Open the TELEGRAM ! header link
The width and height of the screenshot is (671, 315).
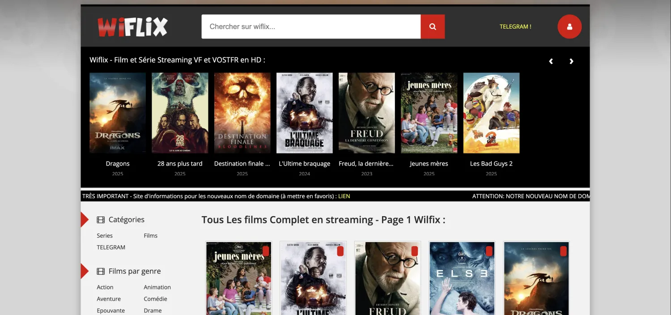[515, 27]
